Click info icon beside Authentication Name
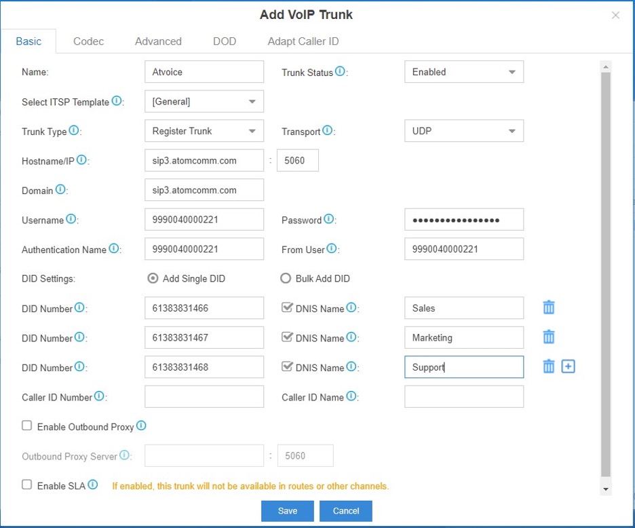This screenshot has width=635, height=528. [114, 248]
